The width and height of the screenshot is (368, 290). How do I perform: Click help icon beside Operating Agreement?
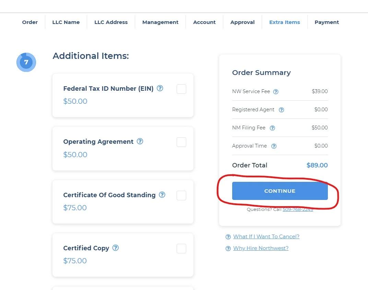pos(140,141)
